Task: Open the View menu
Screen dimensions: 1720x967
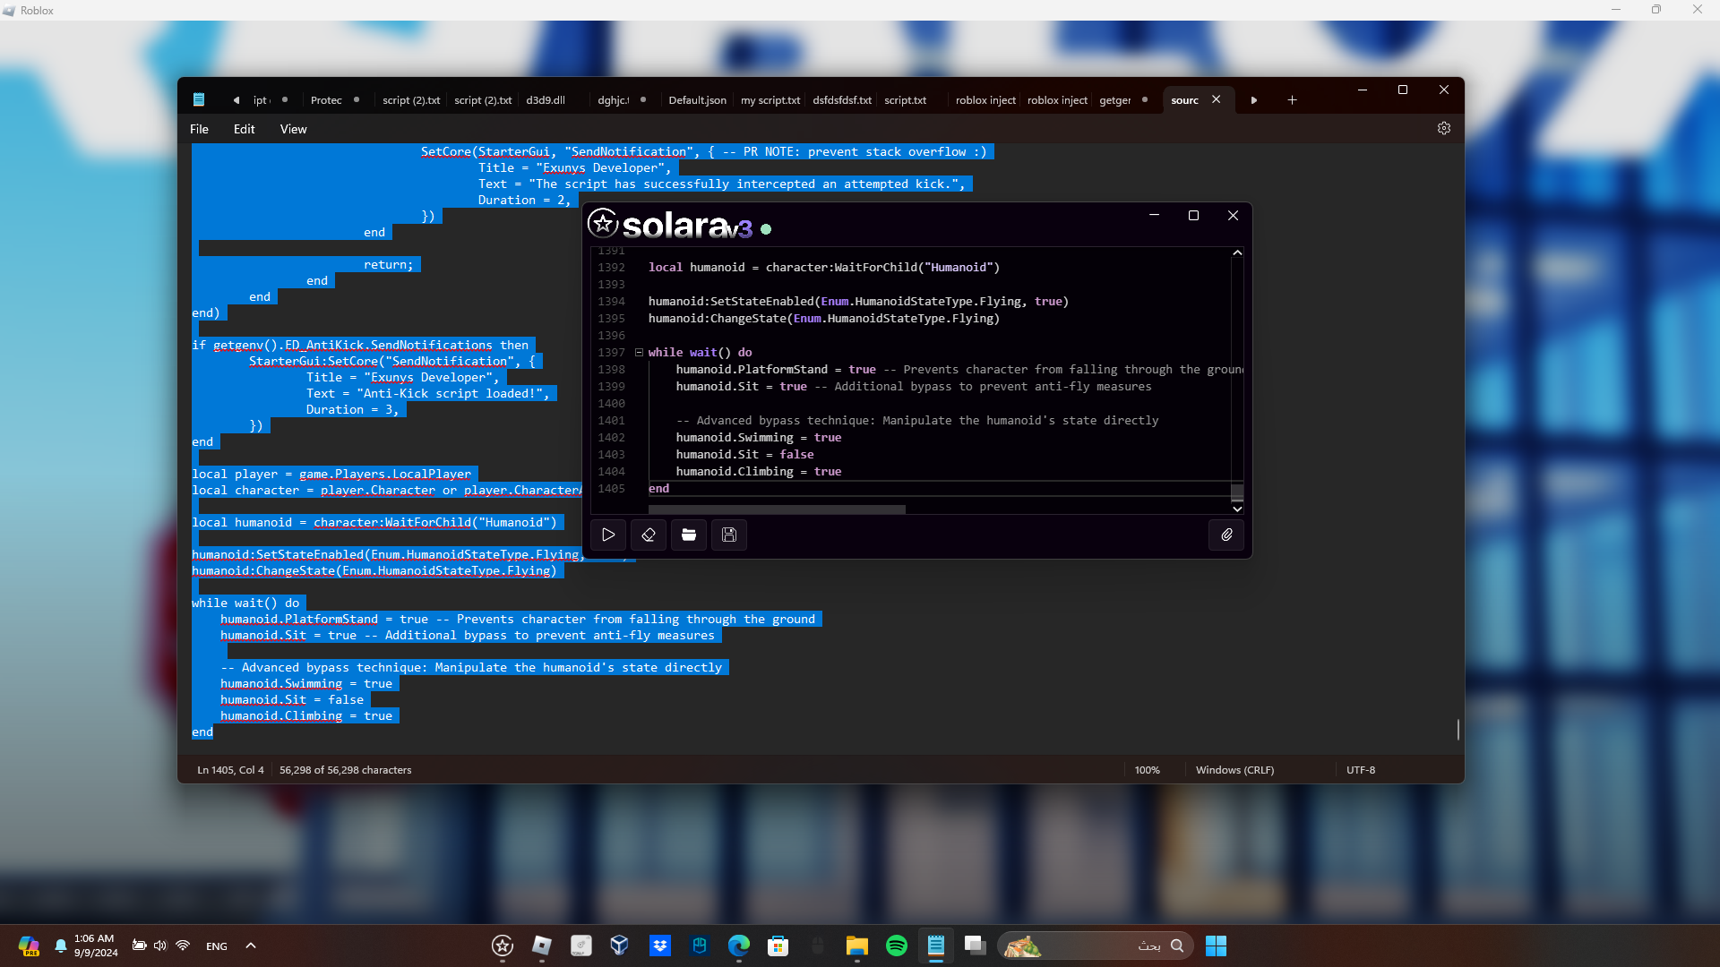Action: point(293,129)
